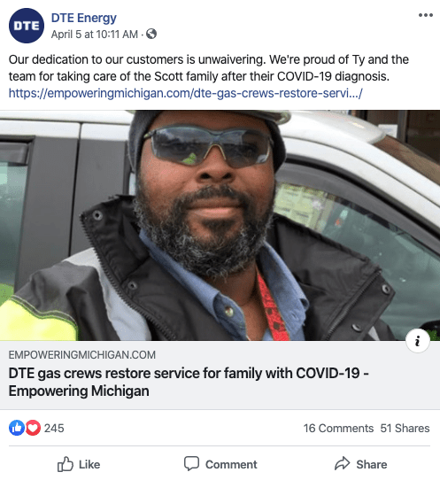Click the EMPOWERINGMICHIGAN.COM source label
The image size is (440, 480).
click(82, 355)
